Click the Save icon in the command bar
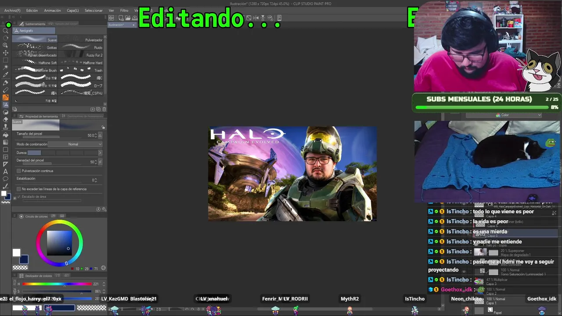562x316 pixels. (134, 18)
